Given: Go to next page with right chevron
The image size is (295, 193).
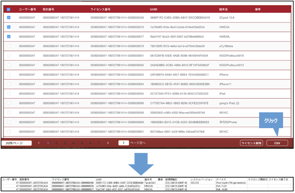Looking at the screenshot, I should tap(108, 143).
